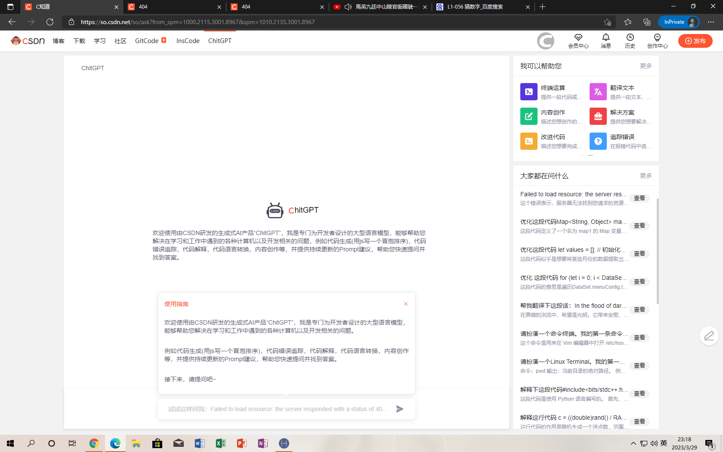Open the 博客 menu
The width and height of the screenshot is (723, 452).
[59, 41]
